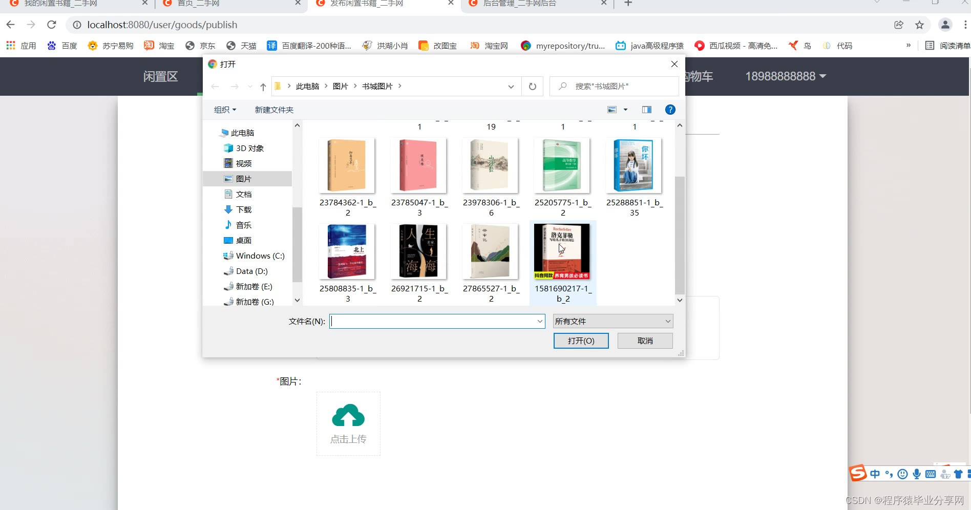
Task: Open the 百度 bookmark
Action: 62,46
